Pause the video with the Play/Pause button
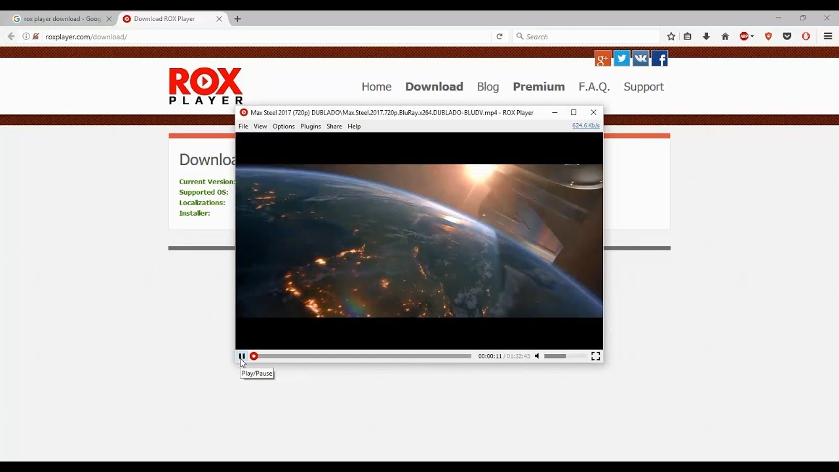Image resolution: width=839 pixels, height=472 pixels. 242,356
